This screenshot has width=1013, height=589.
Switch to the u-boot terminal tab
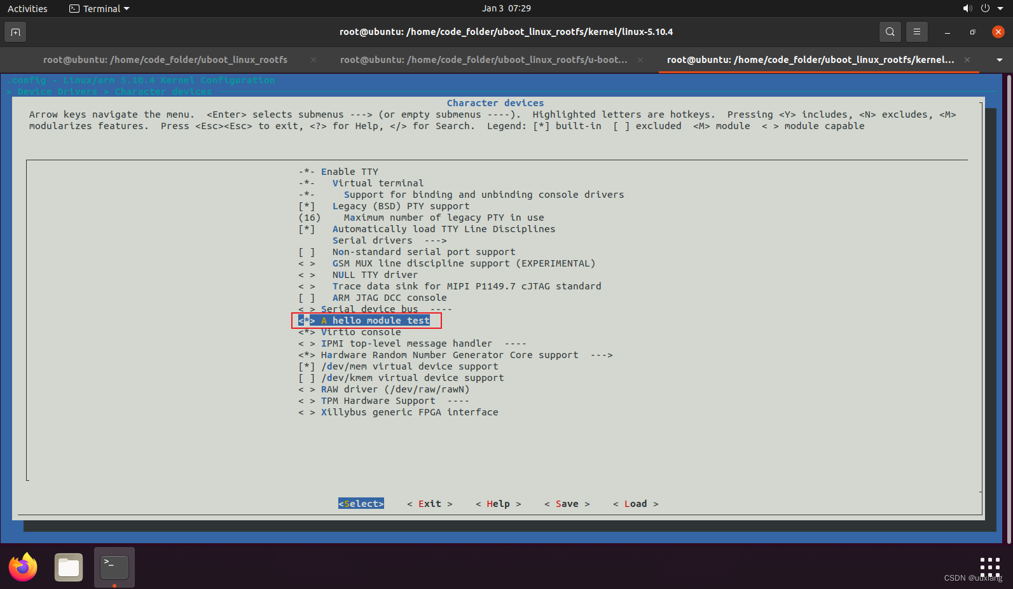pos(484,60)
